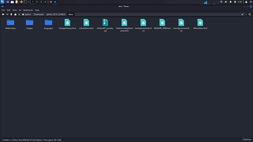The width and height of the screenshot is (253, 142).
Task: Click the languages folder name
Action: tap(48, 28)
